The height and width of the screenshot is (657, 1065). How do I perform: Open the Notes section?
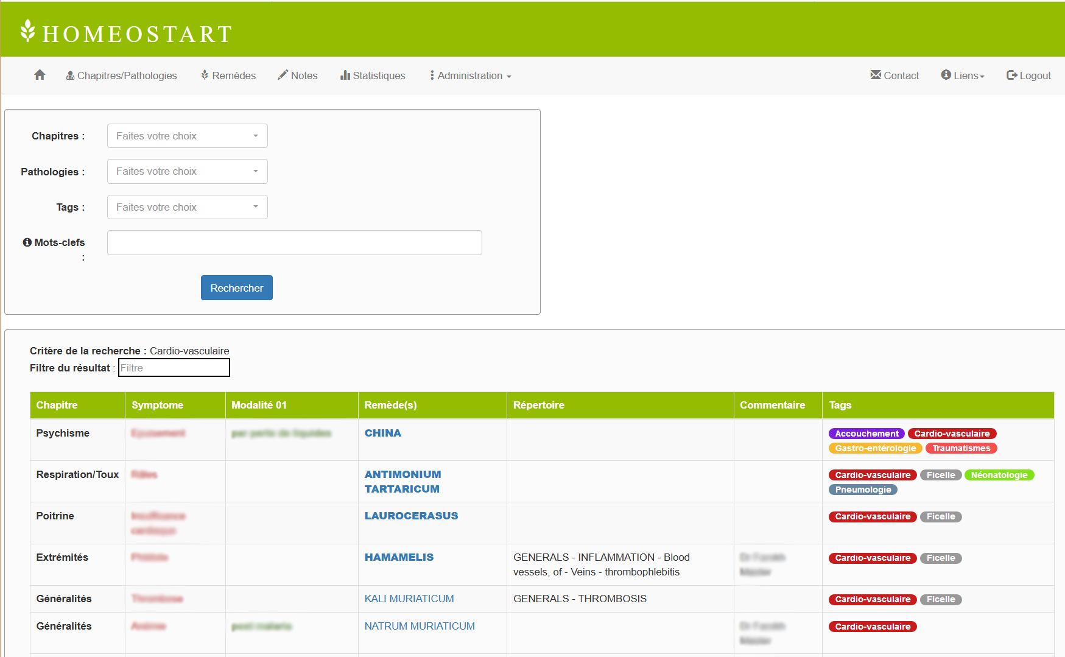(x=298, y=76)
